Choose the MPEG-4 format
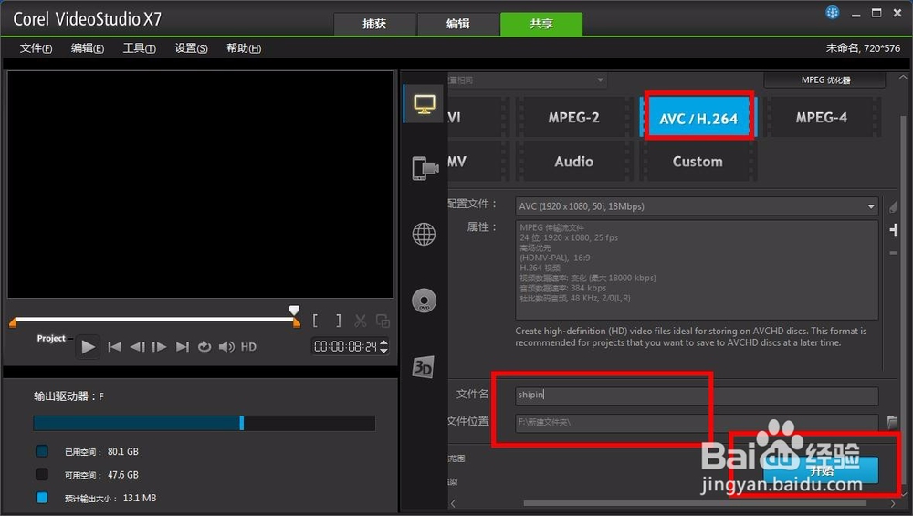The width and height of the screenshot is (913, 516). 822,117
